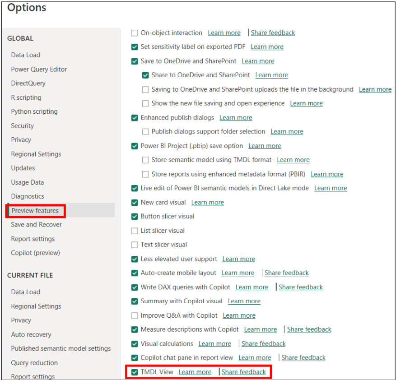Click Learn more next to TMDL View
This screenshot has height=380, width=396.
195,372
